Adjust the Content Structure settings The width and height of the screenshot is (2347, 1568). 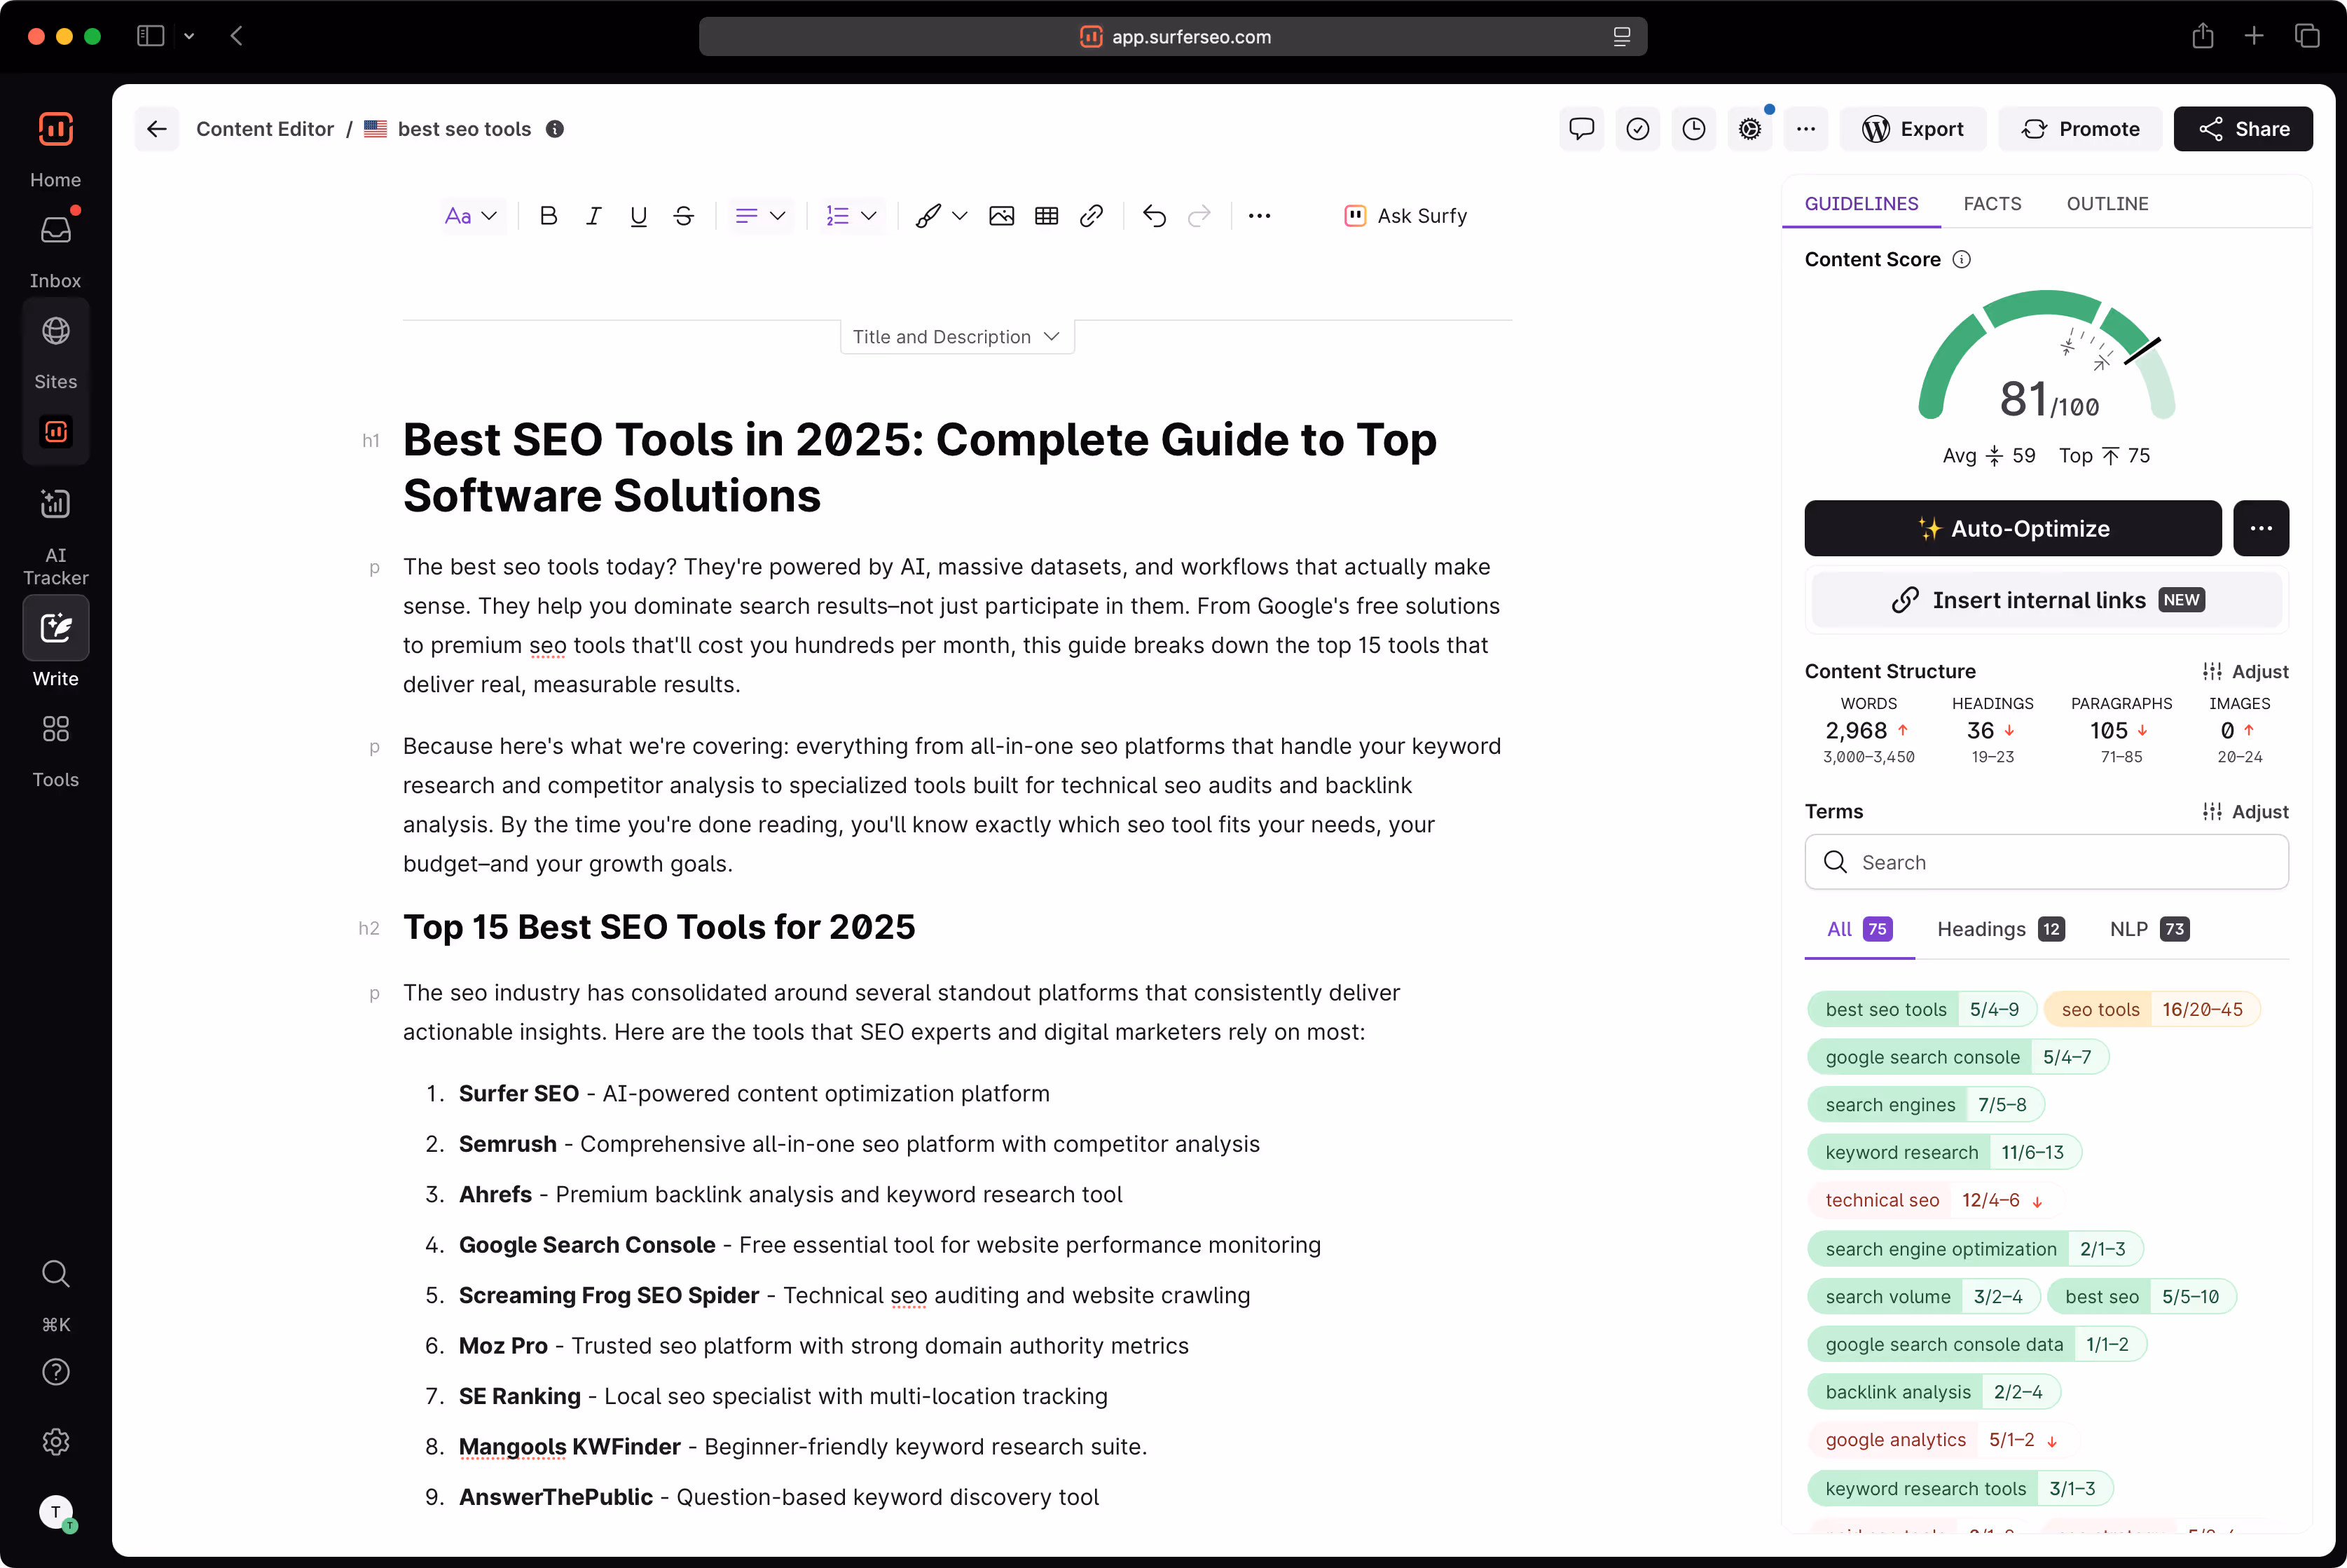[x=2245, y=672]
